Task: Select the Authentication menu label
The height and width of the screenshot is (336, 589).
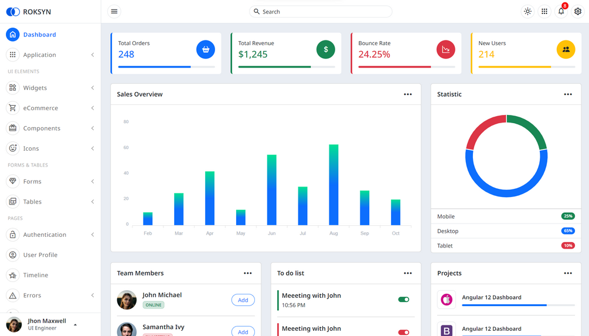Action: pos(45,235)
